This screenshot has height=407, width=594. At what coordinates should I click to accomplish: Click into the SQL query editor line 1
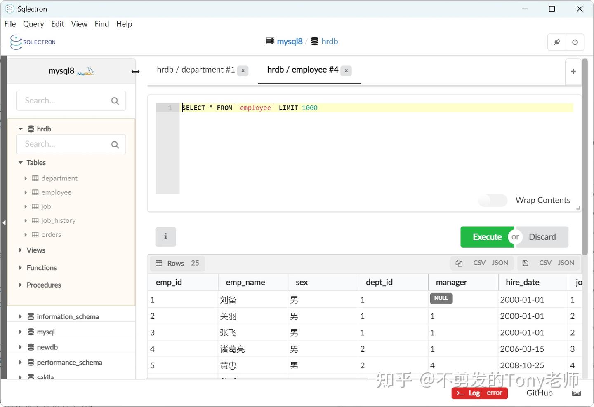click(377, 108)
